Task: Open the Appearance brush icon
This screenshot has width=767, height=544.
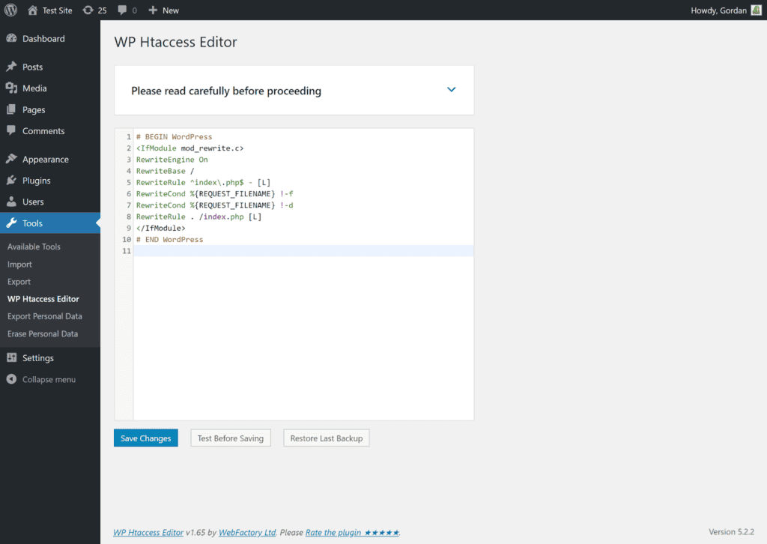Action: (12, 158)
